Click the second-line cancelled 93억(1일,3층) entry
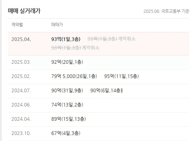The image size is (192, 141). [x=66, y=48]
